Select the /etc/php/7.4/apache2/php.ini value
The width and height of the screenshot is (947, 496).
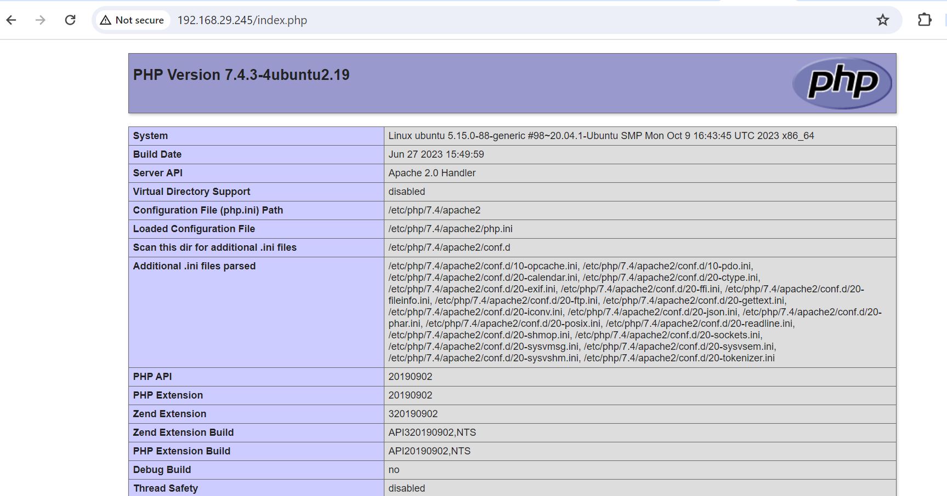pos(451,229)
